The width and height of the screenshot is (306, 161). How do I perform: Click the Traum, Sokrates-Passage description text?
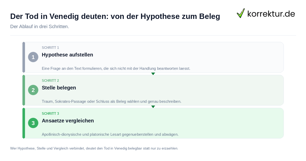[111, 101]
